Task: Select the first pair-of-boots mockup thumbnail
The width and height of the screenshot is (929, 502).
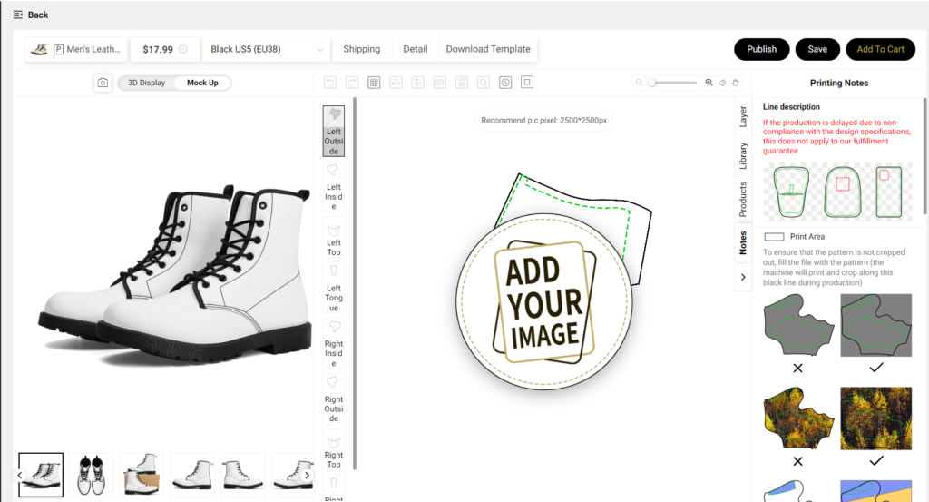Action: 41,475
